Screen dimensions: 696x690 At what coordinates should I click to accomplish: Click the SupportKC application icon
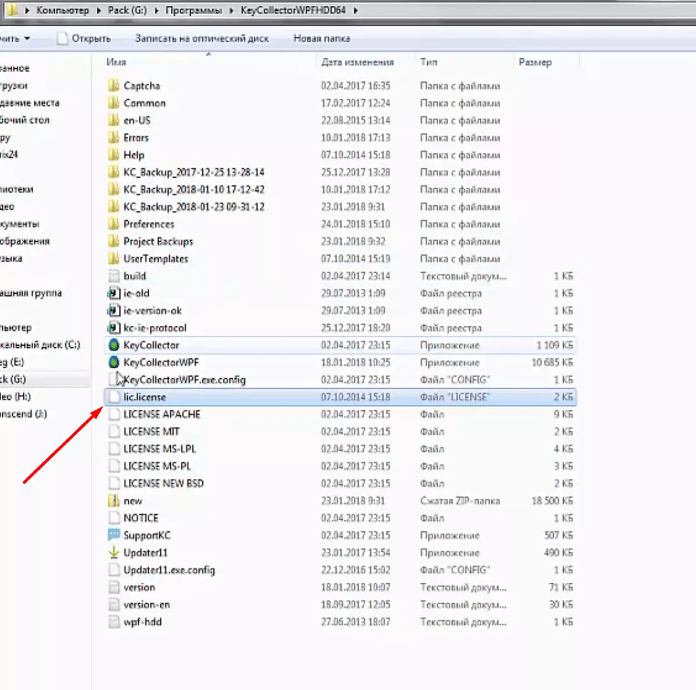pyautogui.click(x=114, y=535)
